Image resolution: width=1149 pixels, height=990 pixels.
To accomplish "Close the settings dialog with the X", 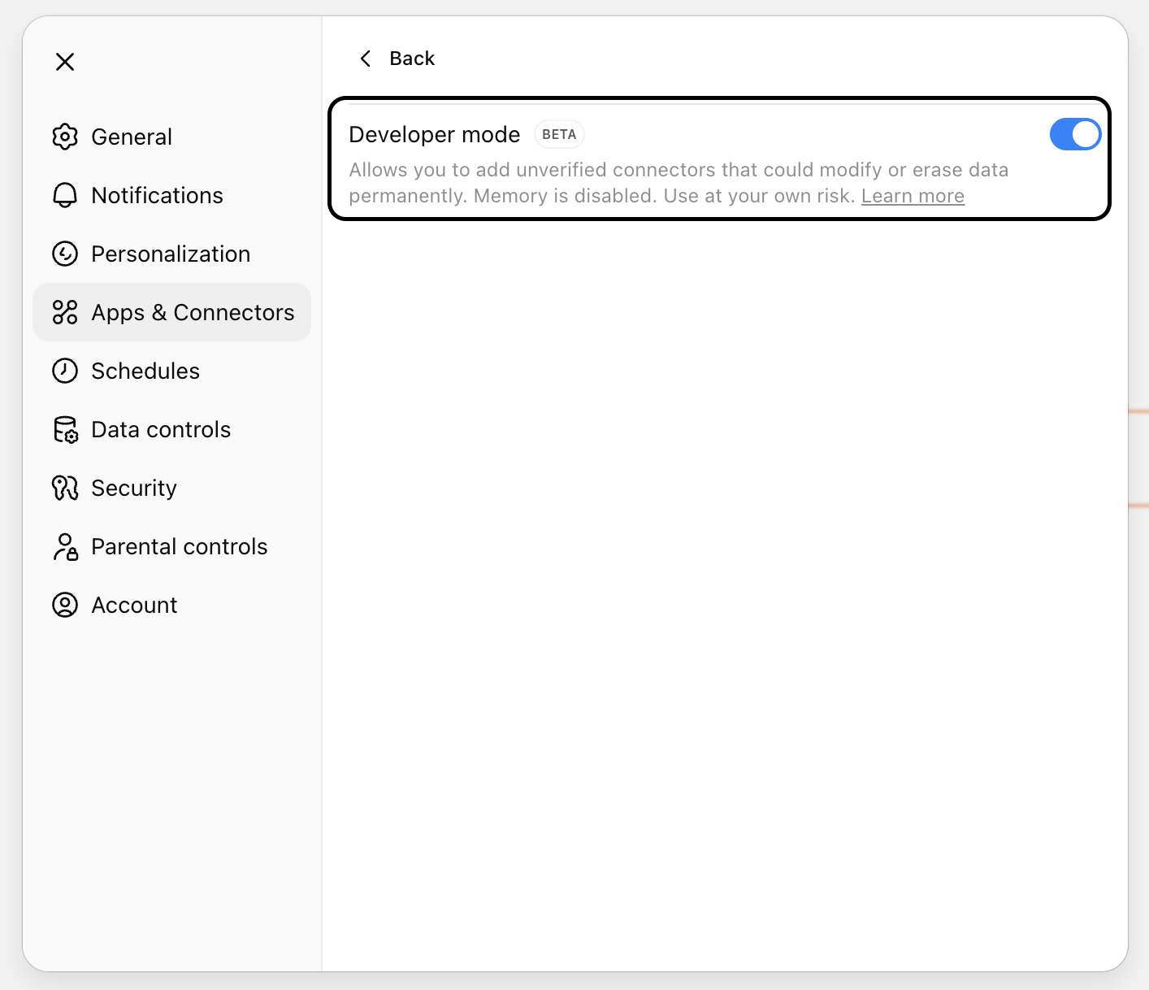I will click(x=65, y=62).
